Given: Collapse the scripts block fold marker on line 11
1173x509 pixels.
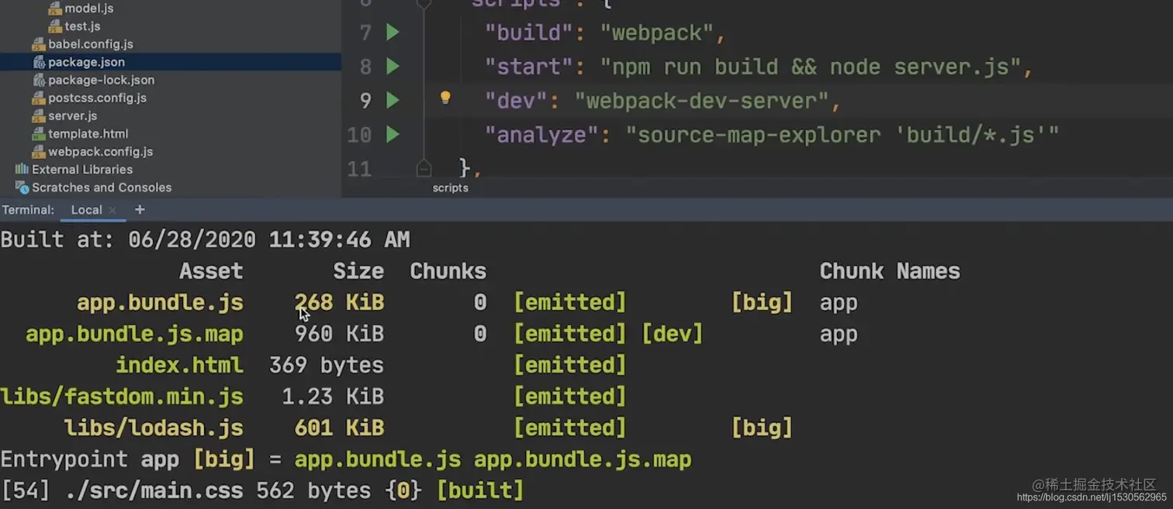Looking at the screenshot, I should pos(424,167).
